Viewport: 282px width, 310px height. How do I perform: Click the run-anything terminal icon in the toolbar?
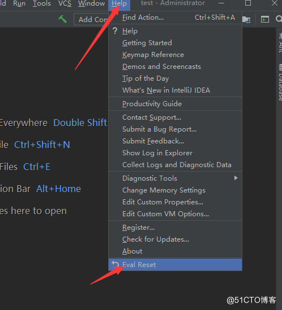tap(265, 19)
